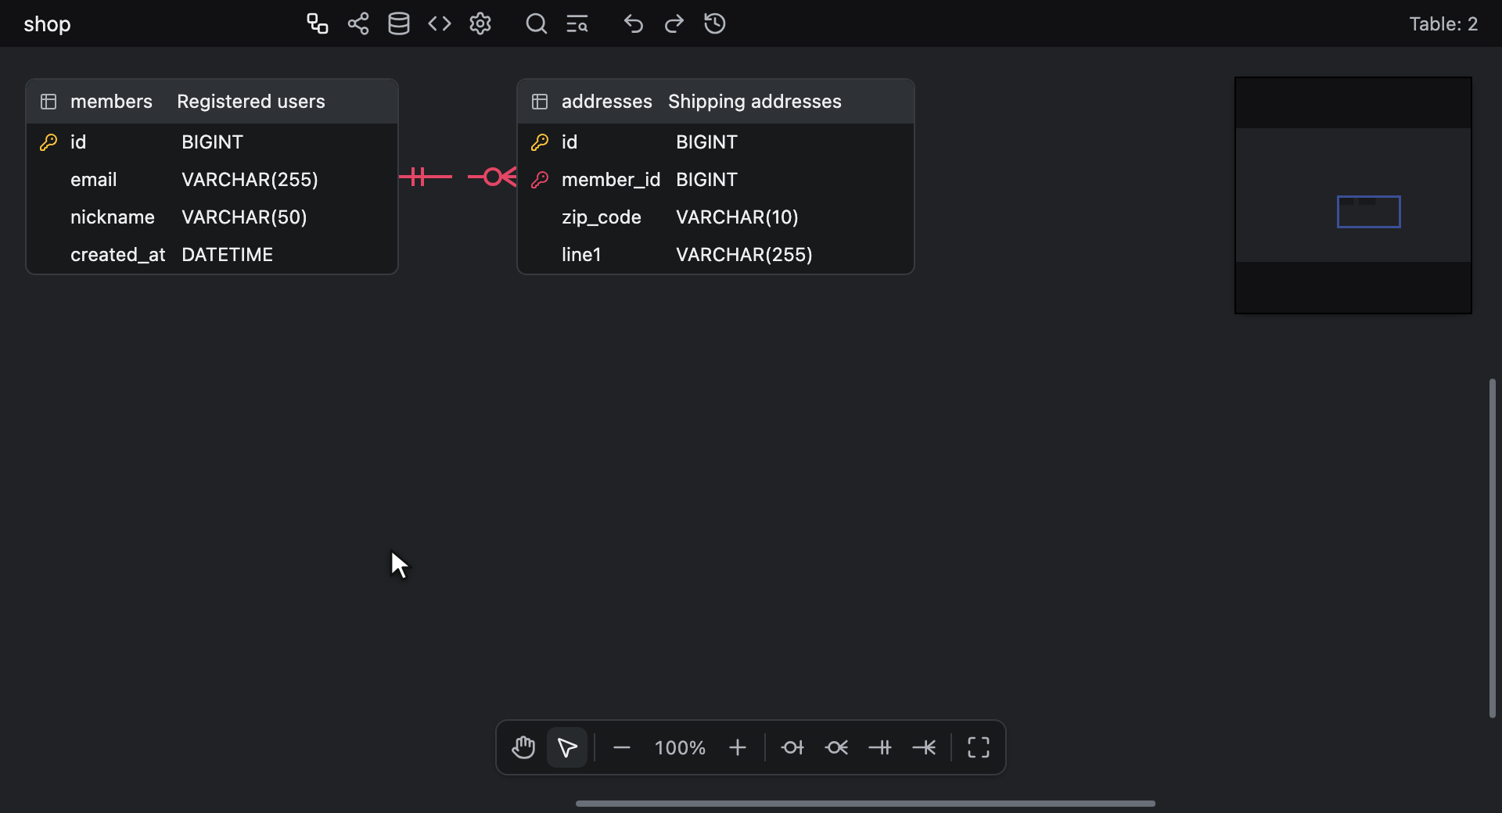
Task: Open the history clock icon
Action: click(715, 23)
